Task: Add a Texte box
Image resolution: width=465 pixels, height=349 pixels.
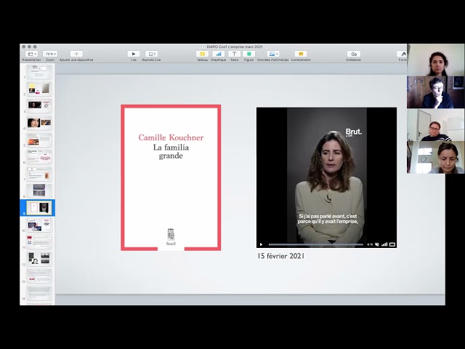Action: point(234,54)
